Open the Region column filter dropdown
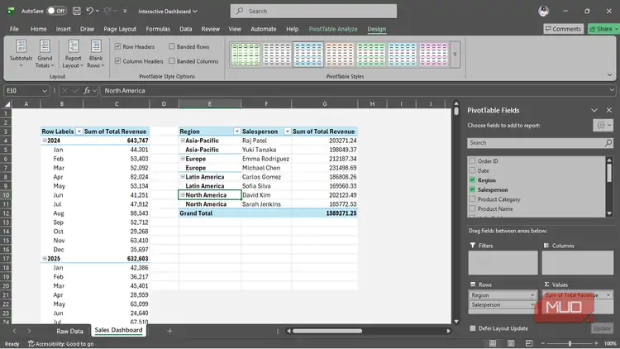Image resolution: width=620 pixels, height=349 pixels. click(x=237, y=131)
